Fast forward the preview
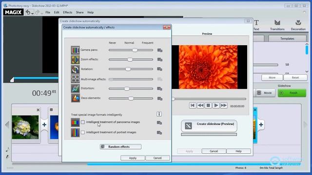 pyautogui.click(x=224, y=105)
